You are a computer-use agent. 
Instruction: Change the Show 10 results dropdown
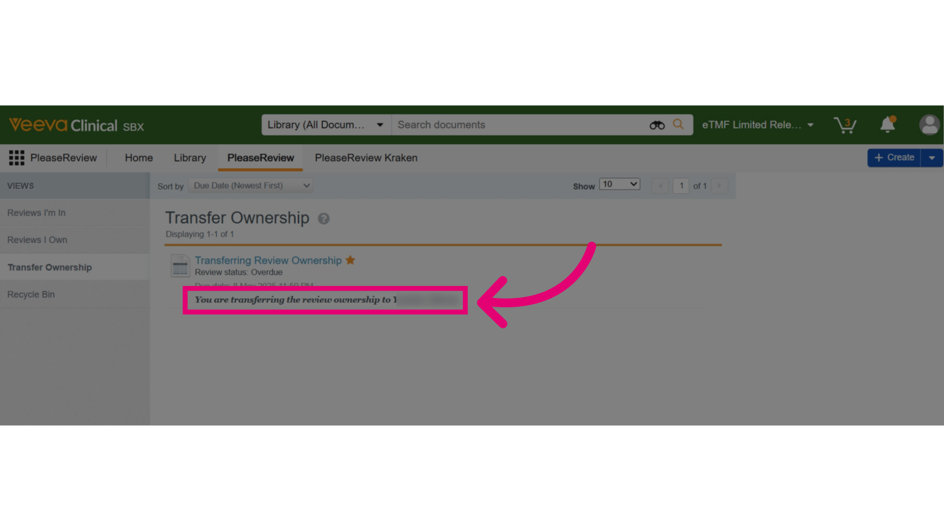(x=619, y=184)
